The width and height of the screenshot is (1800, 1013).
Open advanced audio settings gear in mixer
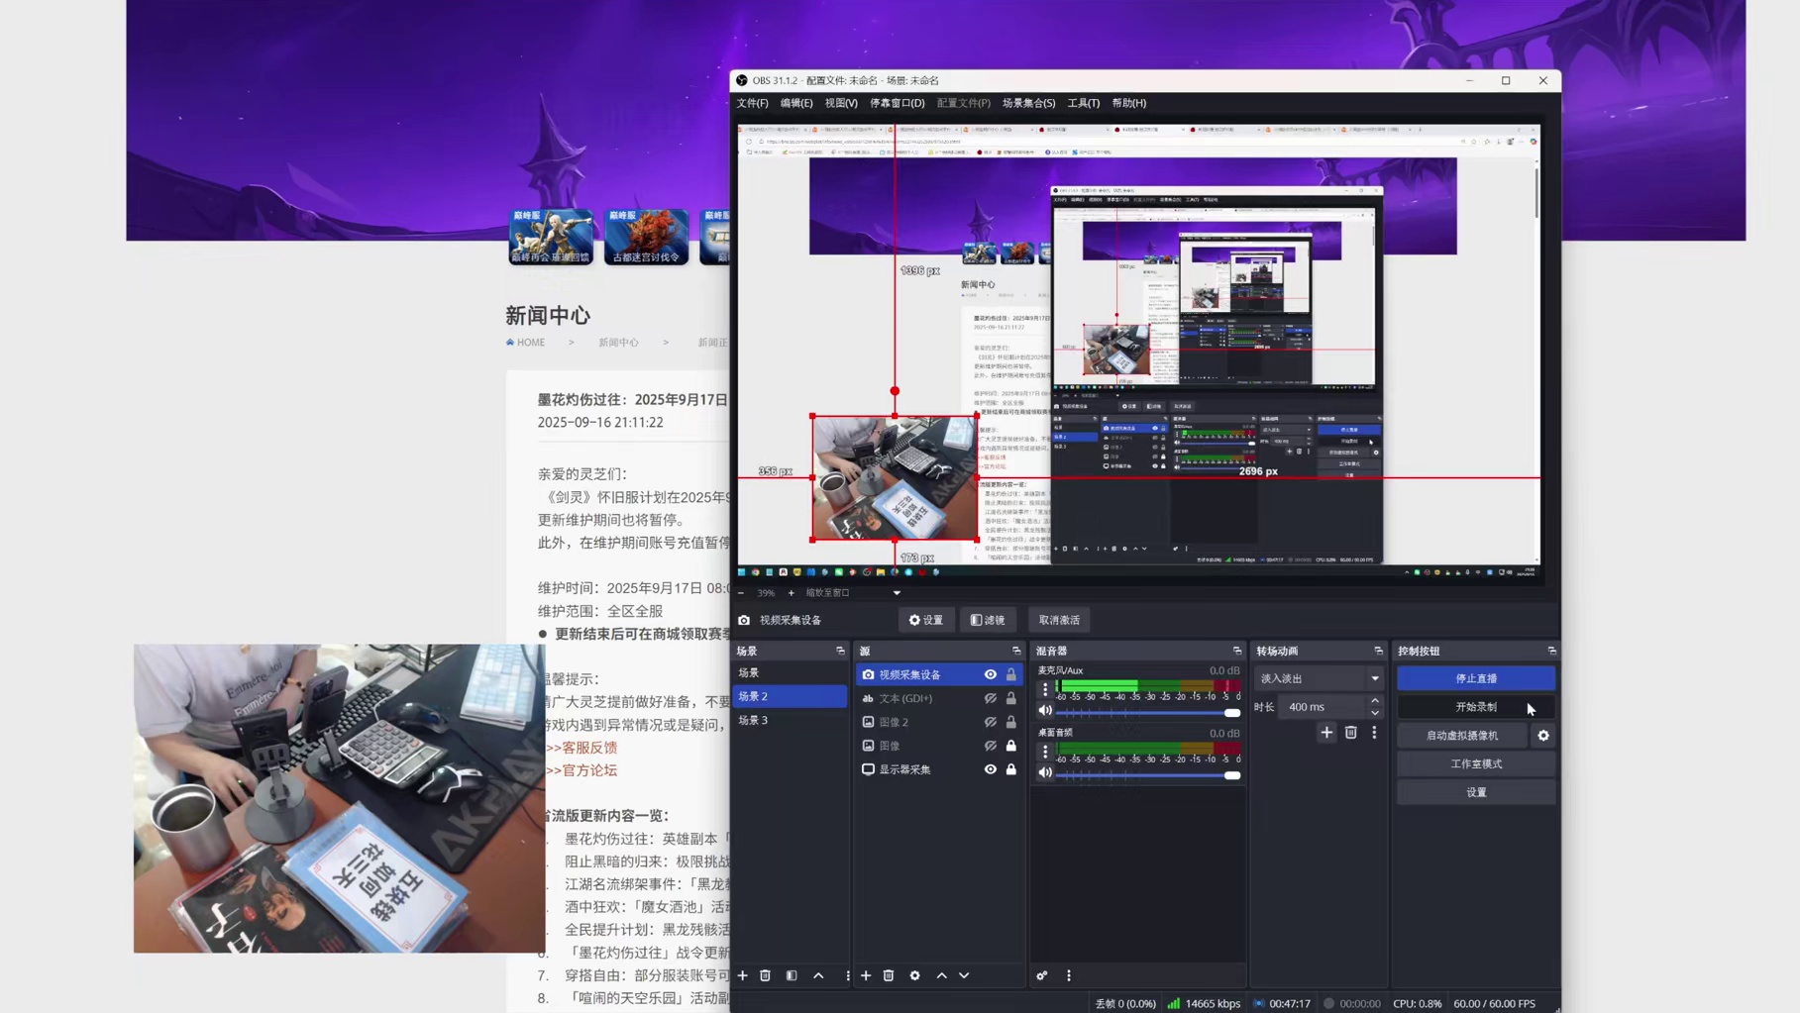tap(1041, 975)
